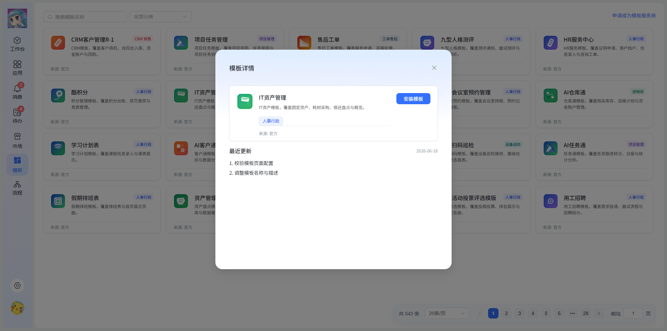The height and width of the screenshot is (331, 667).
Task: Click the 用工招聘 template icon
Action: pyautogui.click(x=551, y=201)
